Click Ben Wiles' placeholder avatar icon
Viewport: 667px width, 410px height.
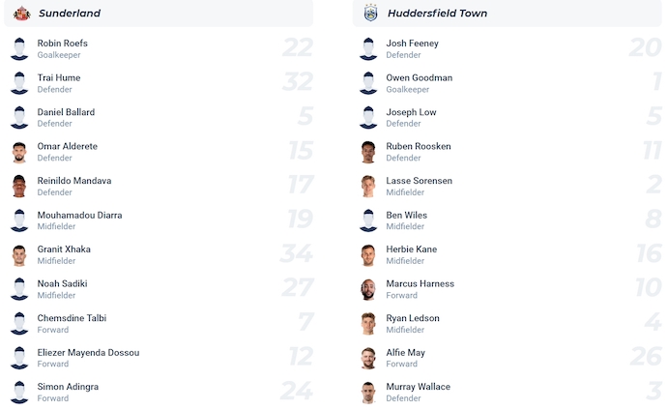click(x=368, y=220)
